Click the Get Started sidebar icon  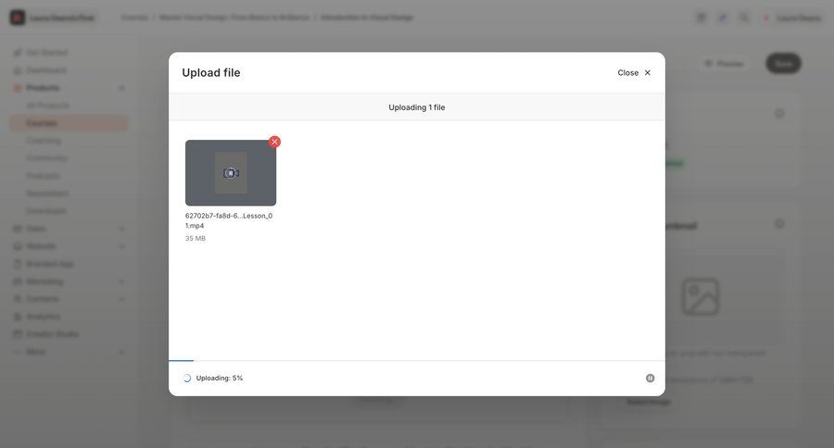pyautogui.click(x=18, y=53)
